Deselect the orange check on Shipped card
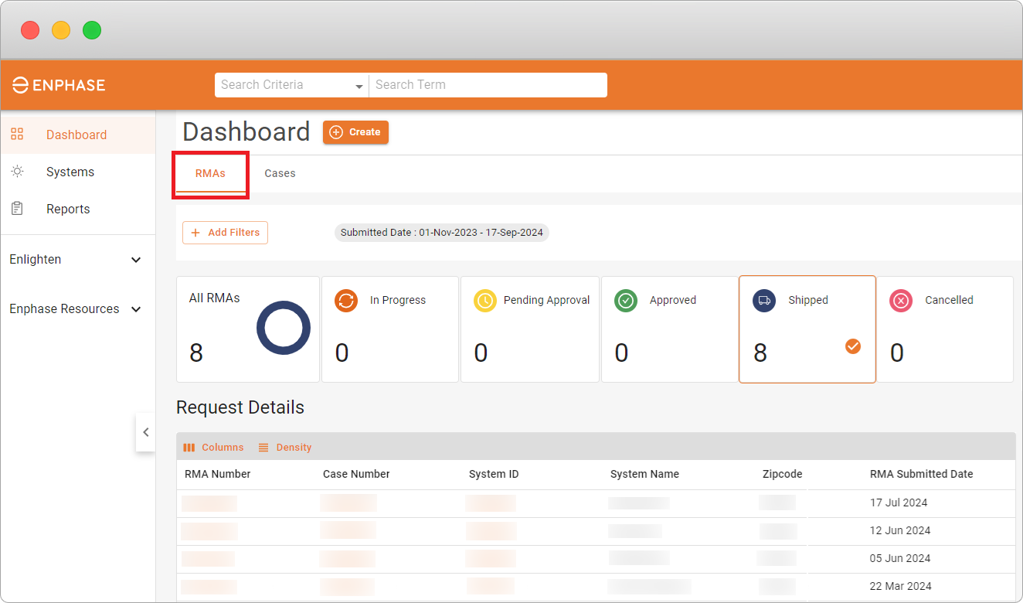The height and width of the screenshot is (603, 1023). pos(853,346)
